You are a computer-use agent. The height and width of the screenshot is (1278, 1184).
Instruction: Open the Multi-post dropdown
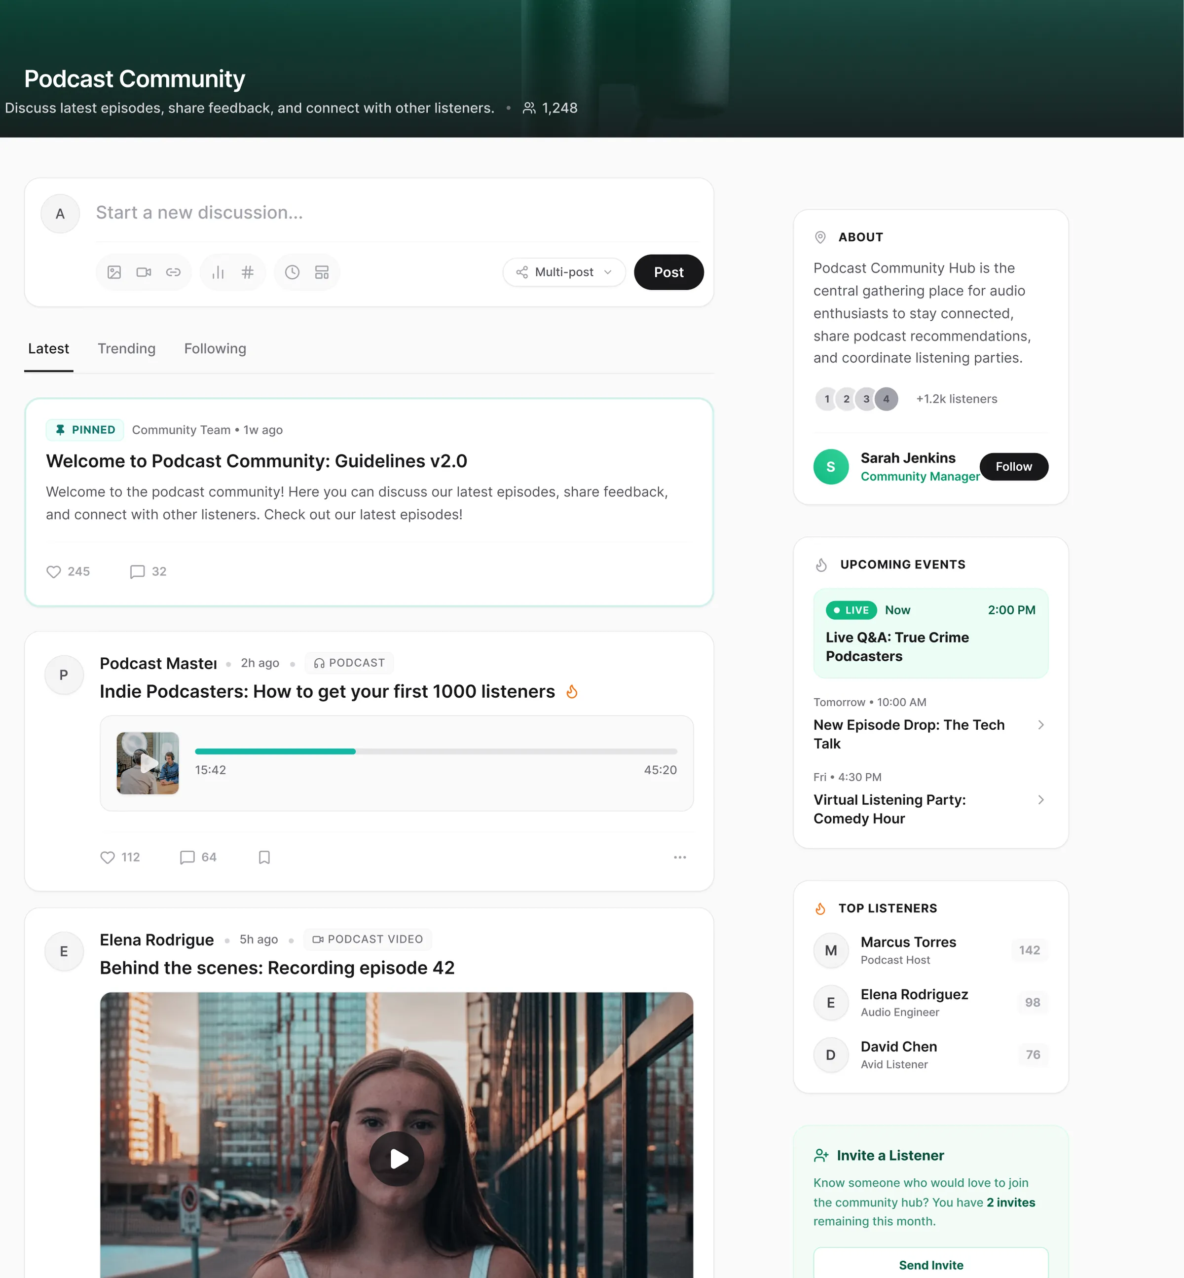tap(564, 272)
